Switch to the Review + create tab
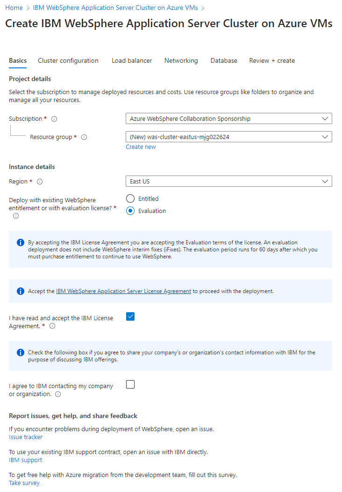Viewport: 342px width, 492px height. (x=272, y=60)
